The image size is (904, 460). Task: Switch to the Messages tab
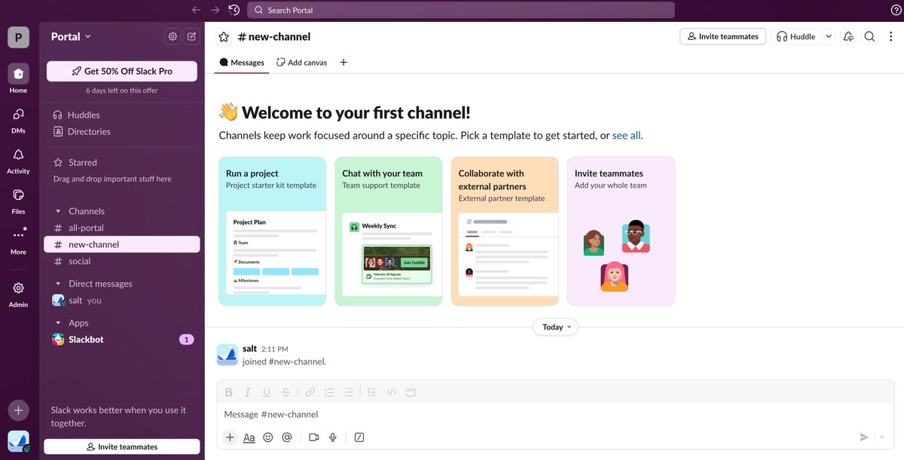click(242, 63)
